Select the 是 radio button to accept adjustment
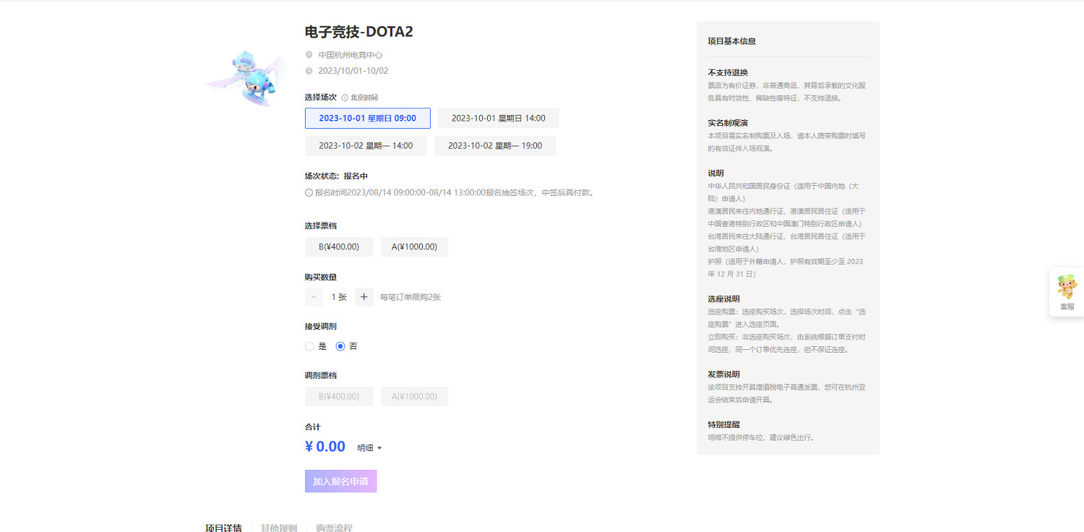This screenshot has width=1084, height=532. 309,346
